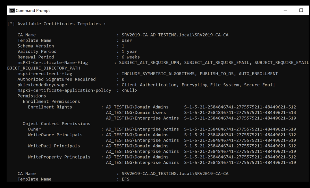Viewport: 310px width, 188px height.
Task: Click the Template Name value EFS
Action: (x=125, y=179)
